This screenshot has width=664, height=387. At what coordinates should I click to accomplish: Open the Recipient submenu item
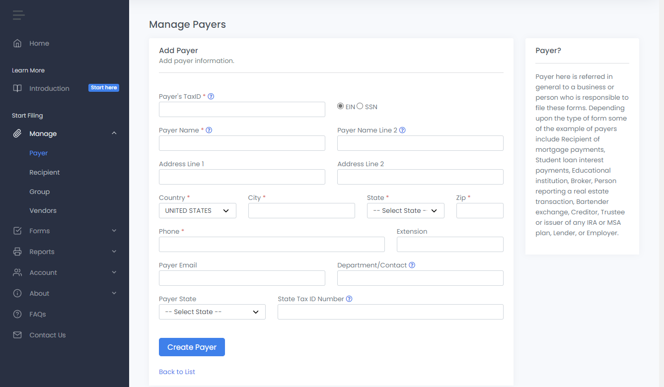[x=44, y=172]
